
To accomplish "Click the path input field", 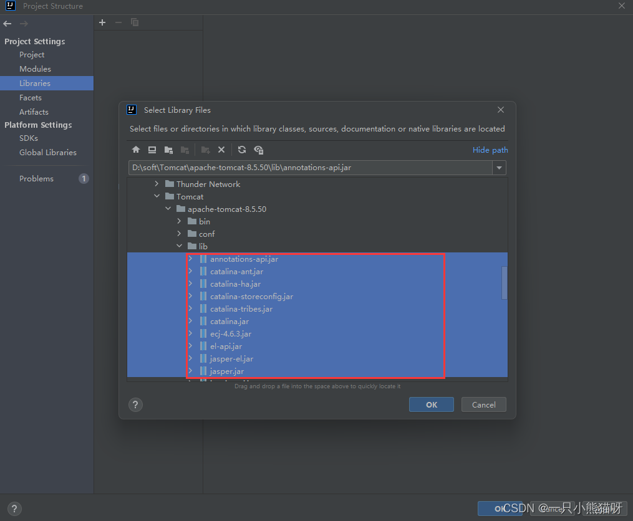I will click(311, 168).
